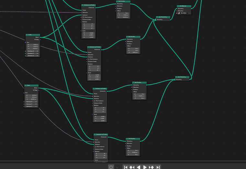Toggle the auto keying record circle

(x=111, y=167)
